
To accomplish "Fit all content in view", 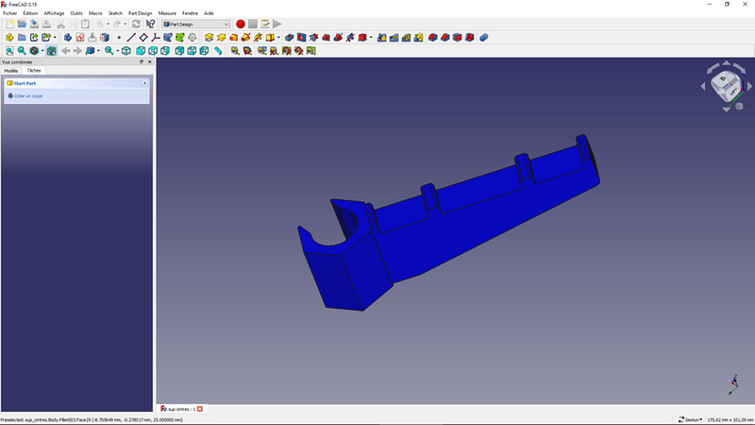I will coord(9,51).
